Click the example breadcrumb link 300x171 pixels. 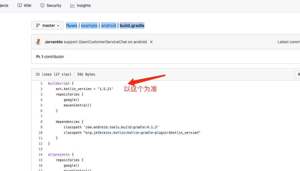point(89,25)
